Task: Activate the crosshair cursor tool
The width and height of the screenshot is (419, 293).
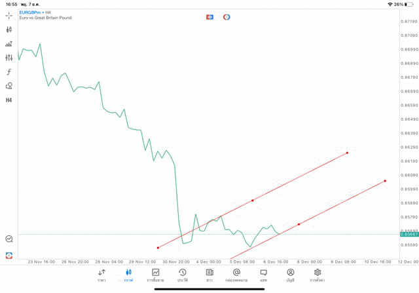Action: click(9, 15)
